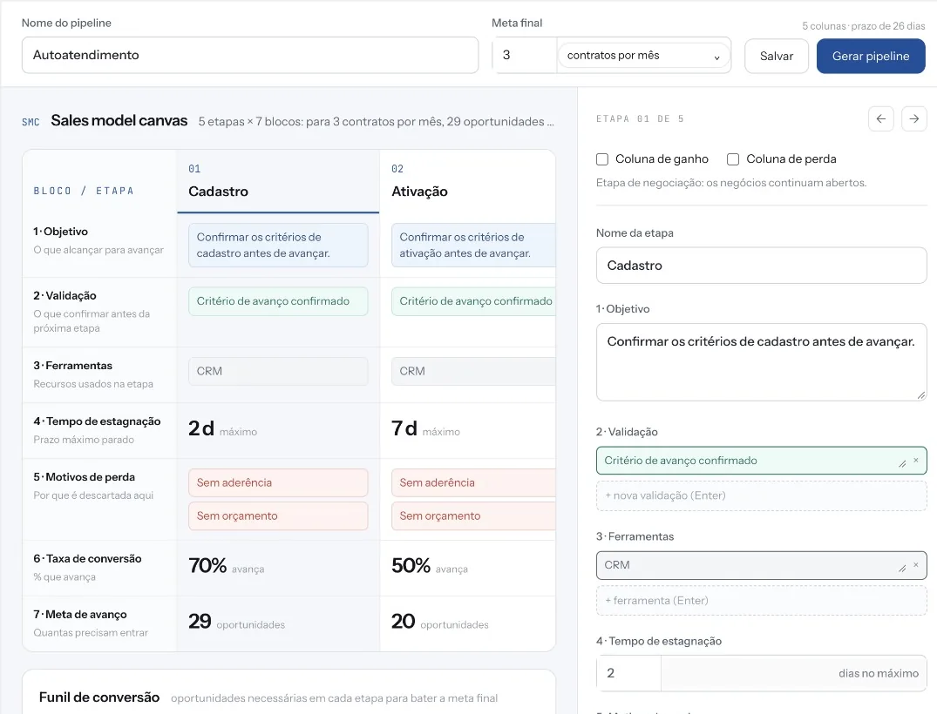The height and width of the screenshot is (714, 937).
Task: Go to next stage arrow
Action: (x=914, y=118)
